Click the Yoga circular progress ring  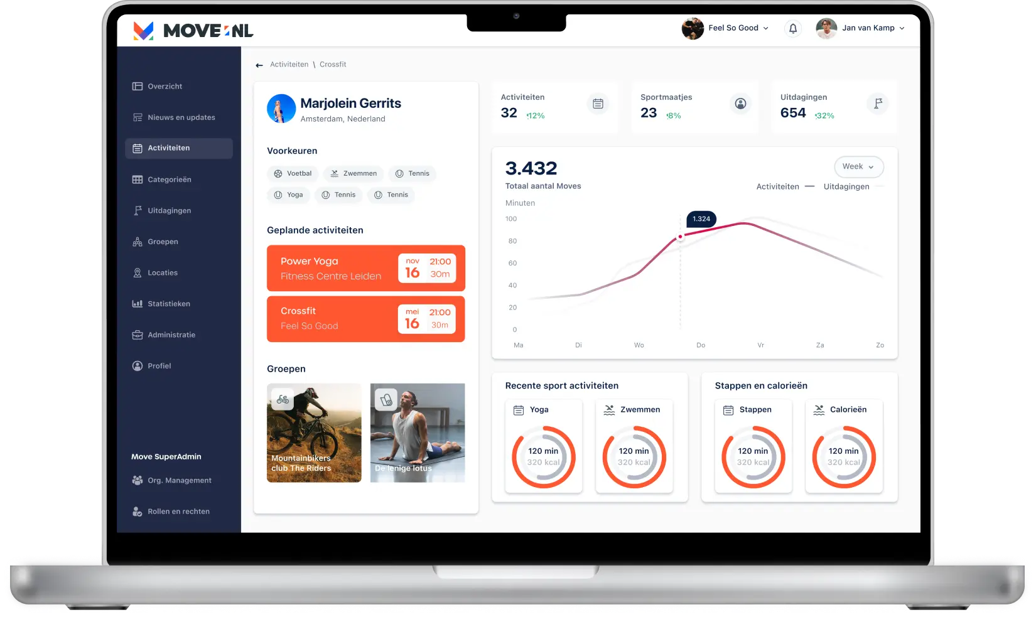[x=543, y=457]
